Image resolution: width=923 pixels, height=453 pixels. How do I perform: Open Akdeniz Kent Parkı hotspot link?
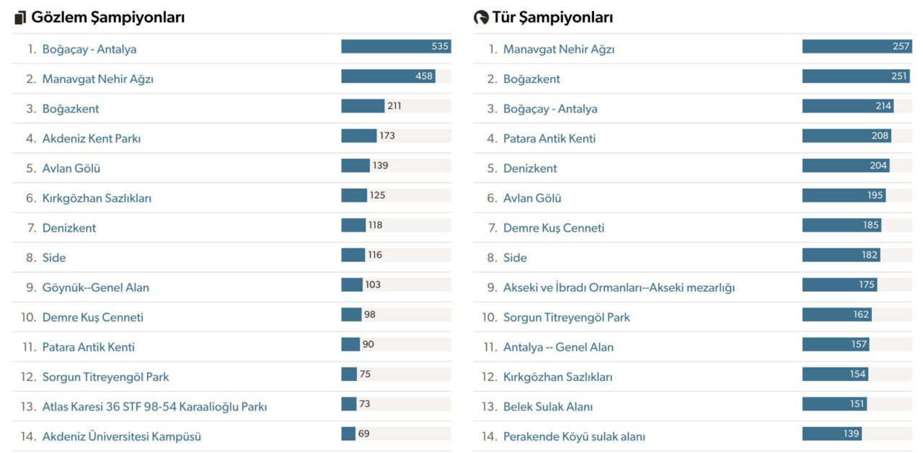coord(92,138)
